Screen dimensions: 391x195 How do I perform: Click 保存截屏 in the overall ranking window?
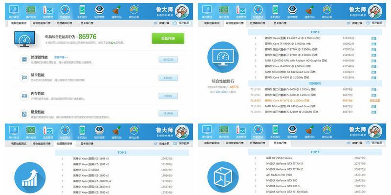(x=374, y=23)
